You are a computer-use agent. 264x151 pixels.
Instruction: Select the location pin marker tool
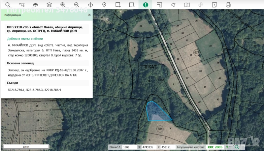click(x=104, y=5)
